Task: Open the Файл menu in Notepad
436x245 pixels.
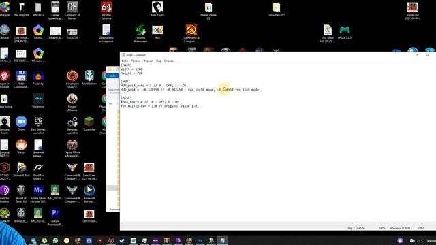Action: point(125,61)
